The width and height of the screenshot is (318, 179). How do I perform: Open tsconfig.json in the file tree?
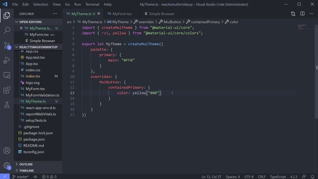tap(34, 152)
